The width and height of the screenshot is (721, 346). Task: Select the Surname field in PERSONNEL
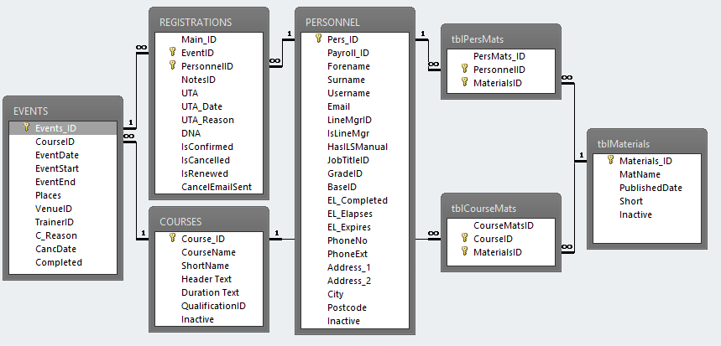point(346,80)
